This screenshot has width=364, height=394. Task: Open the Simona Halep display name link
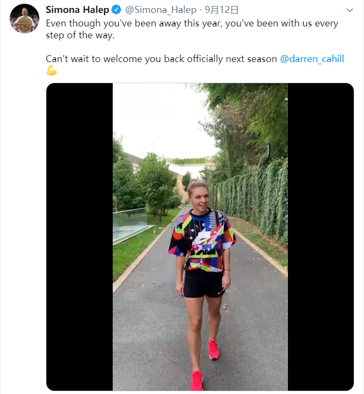[x=77, y=10]
